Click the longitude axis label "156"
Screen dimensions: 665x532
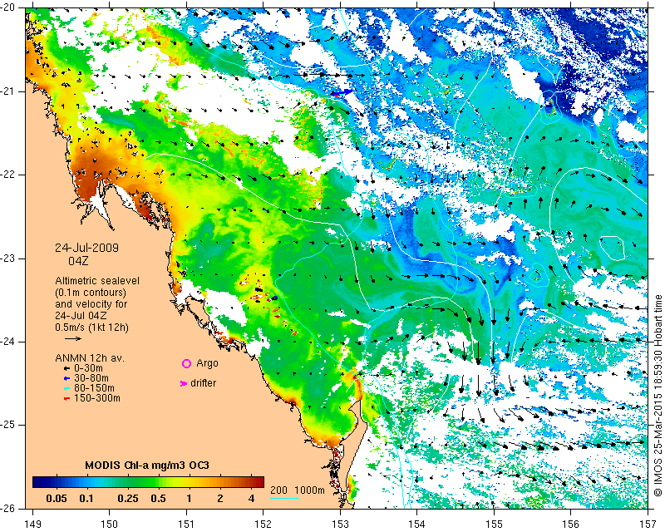pos(571,525)
